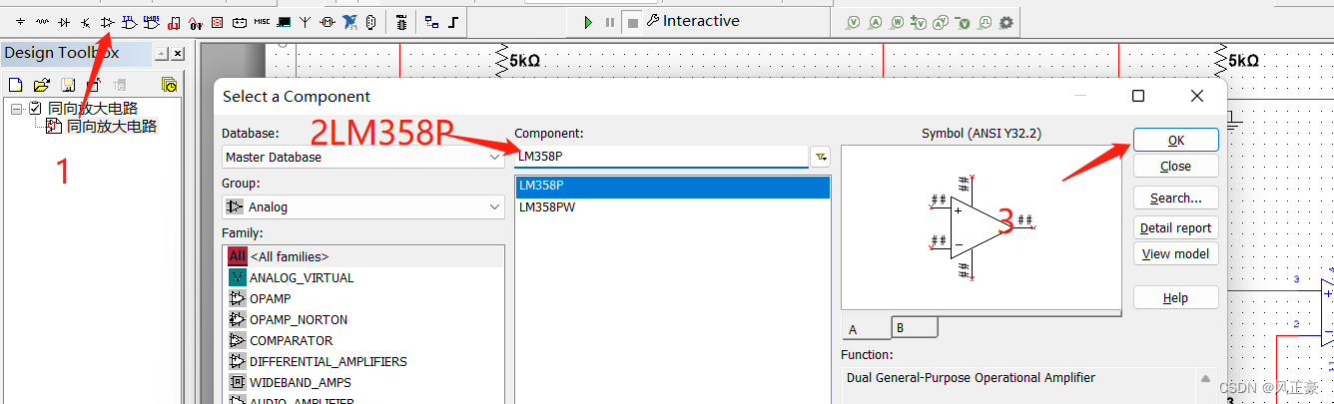This screenshot has height=404, width=1334.
Task: Click the clock icon in Design Toolbox
Action: point(169,84)
